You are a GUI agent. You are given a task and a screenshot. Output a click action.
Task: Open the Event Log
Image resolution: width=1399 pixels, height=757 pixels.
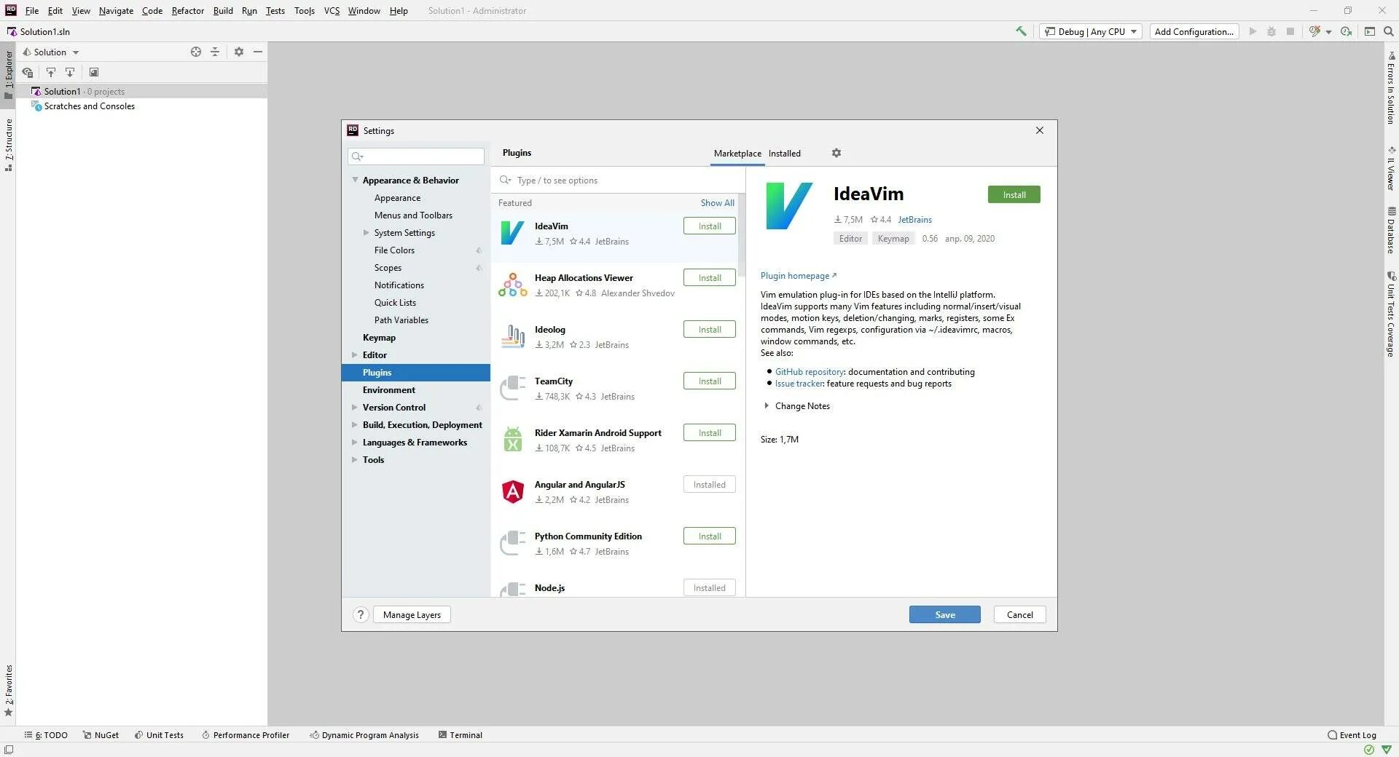1352,735
